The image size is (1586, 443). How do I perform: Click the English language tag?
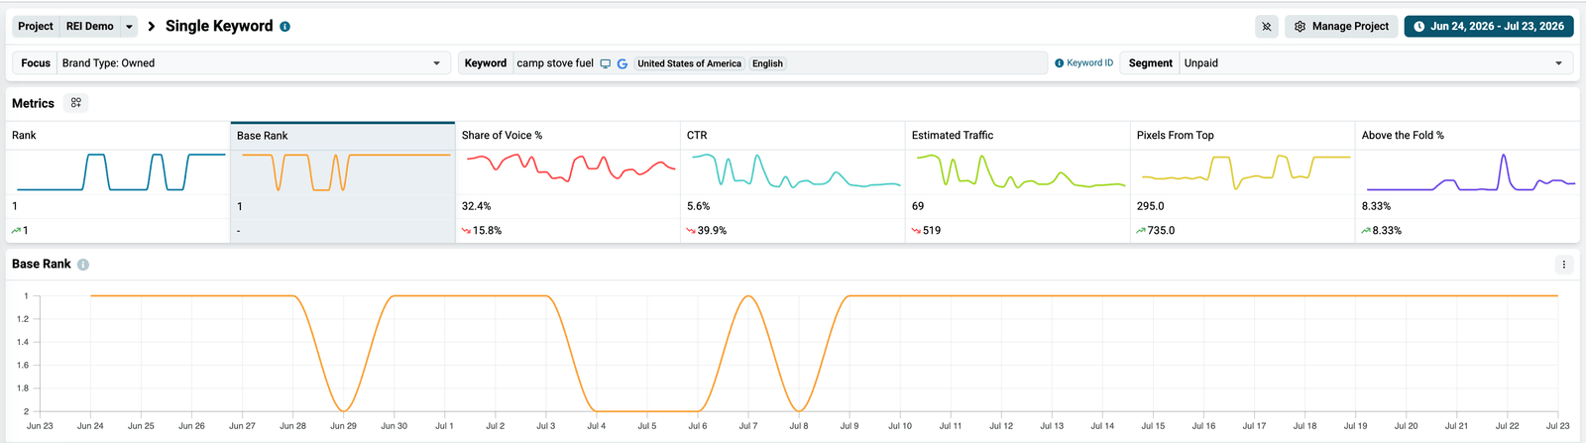pyautogui.click(x=767, y=63)
